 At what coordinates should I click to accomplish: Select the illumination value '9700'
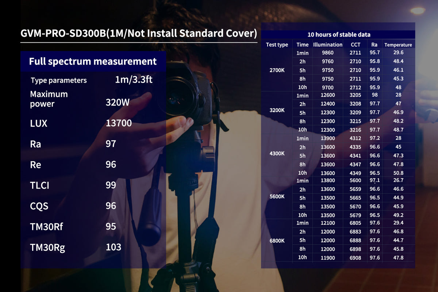coord(328,88)
